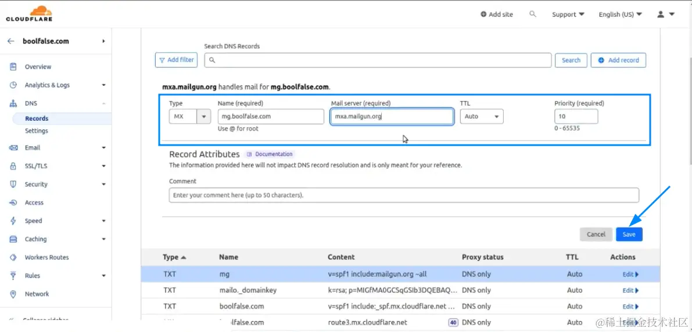The width and height of the screenshot is (692, 332).
Task: Click the Network location pin icon
Action: click(13, 294)
